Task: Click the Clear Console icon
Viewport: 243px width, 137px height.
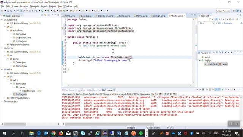Action: tap(207, 90)
